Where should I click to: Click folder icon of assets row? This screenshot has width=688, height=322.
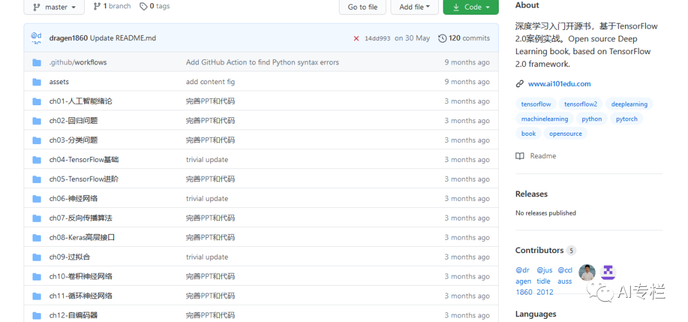37,82
